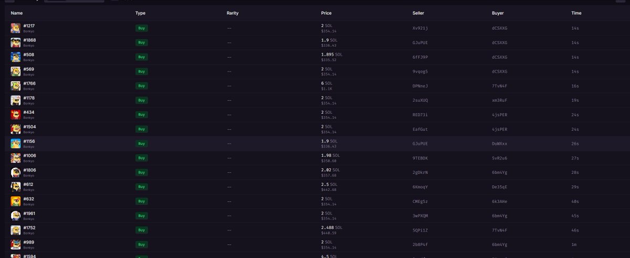Open the #1961 NFT image
The height and width of the screenshot is (258, 630).
tap(16, 216)
